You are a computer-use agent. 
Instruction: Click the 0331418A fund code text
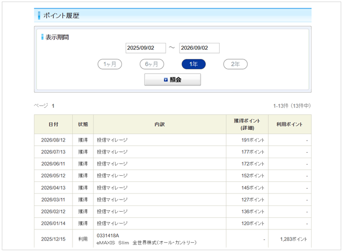(x=107, y=235)
